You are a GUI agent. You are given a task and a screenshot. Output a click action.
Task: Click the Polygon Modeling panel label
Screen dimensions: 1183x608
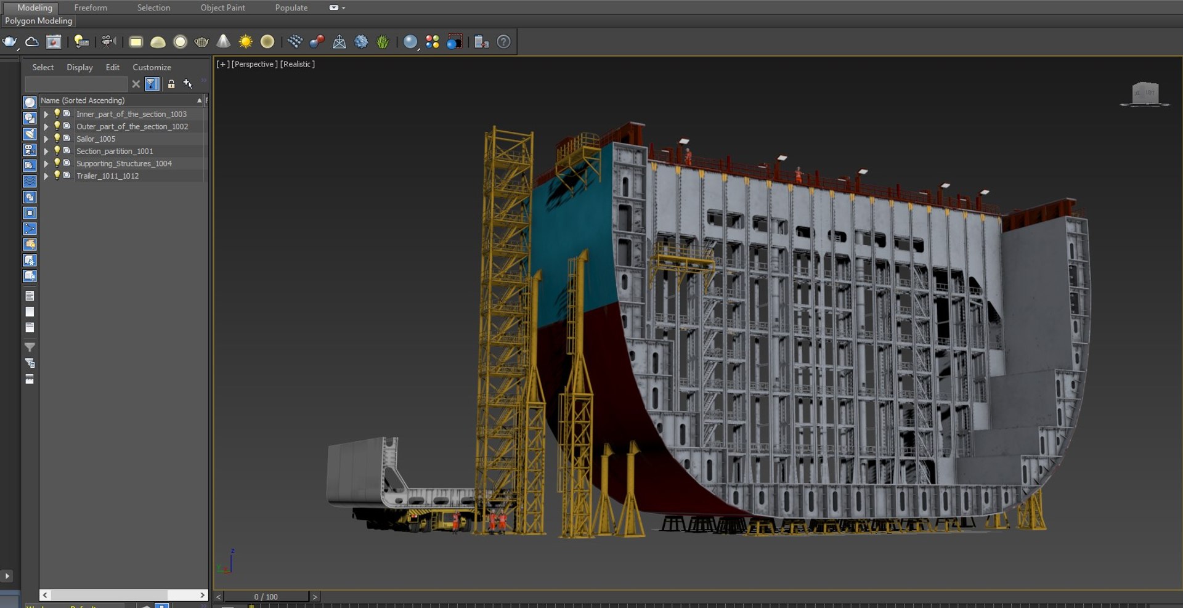39,21
